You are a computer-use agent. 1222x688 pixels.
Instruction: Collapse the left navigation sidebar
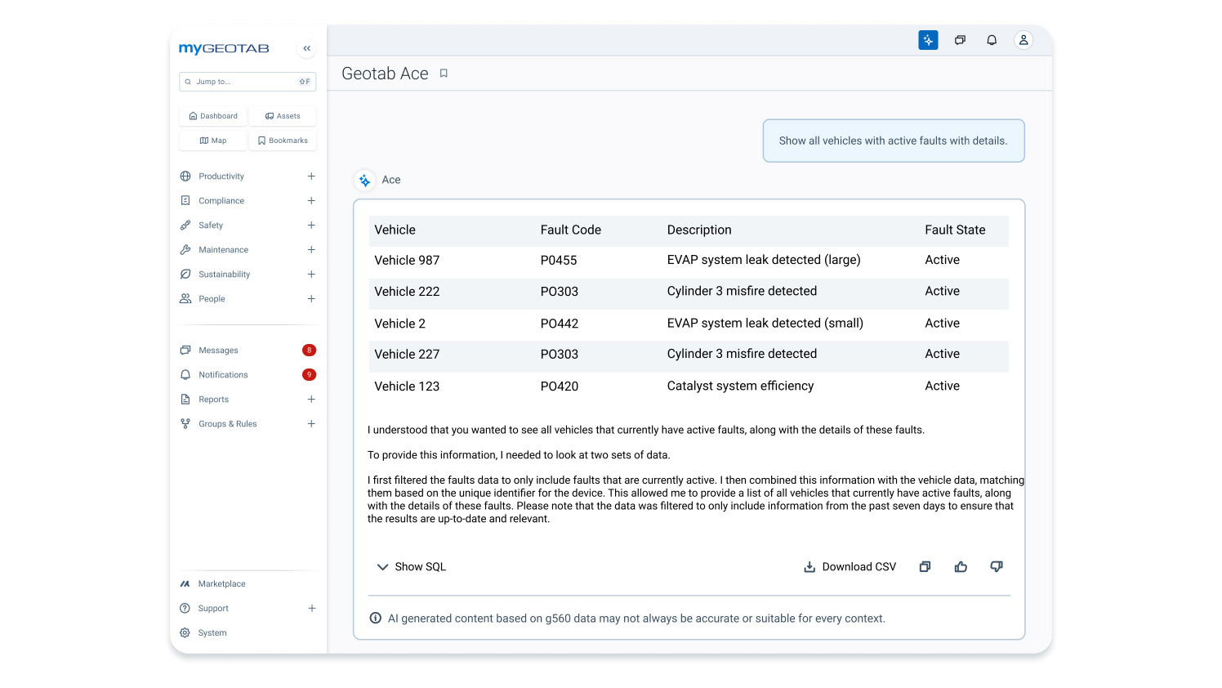[x=306, y=48]
